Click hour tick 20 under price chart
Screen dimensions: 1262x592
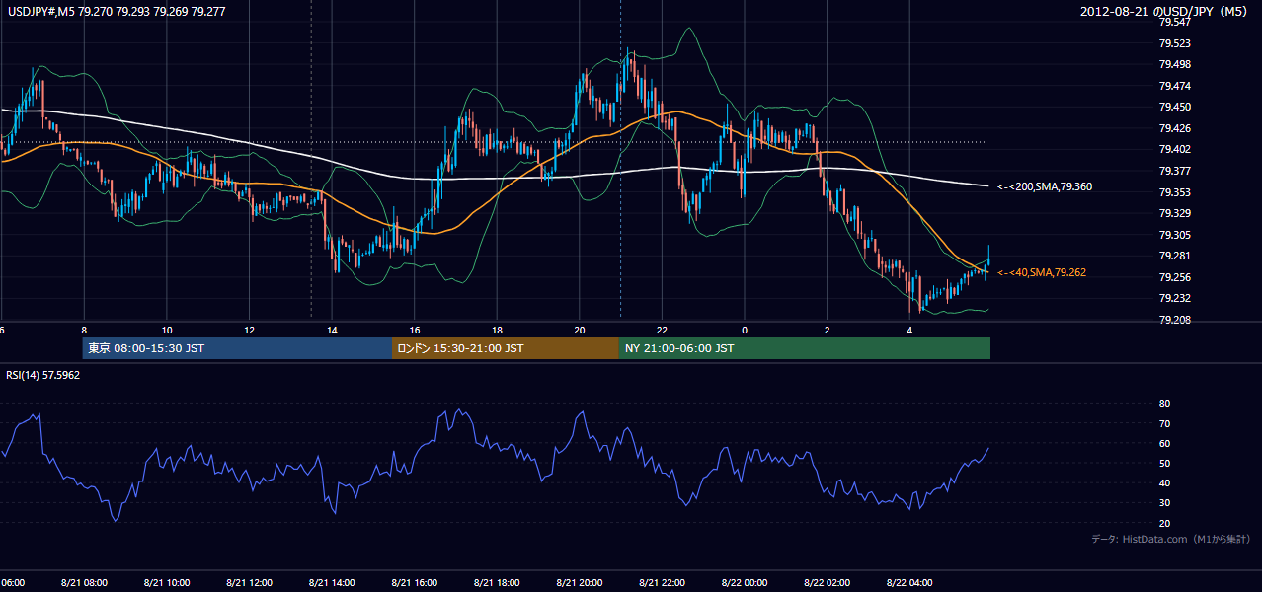pos(580,330)
